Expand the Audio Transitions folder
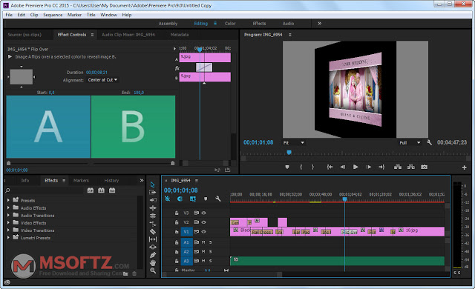The image size is (475, 289). tap(8, 215)
